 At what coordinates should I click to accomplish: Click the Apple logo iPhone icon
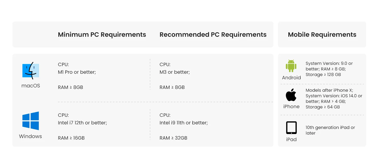pos(291,95)
